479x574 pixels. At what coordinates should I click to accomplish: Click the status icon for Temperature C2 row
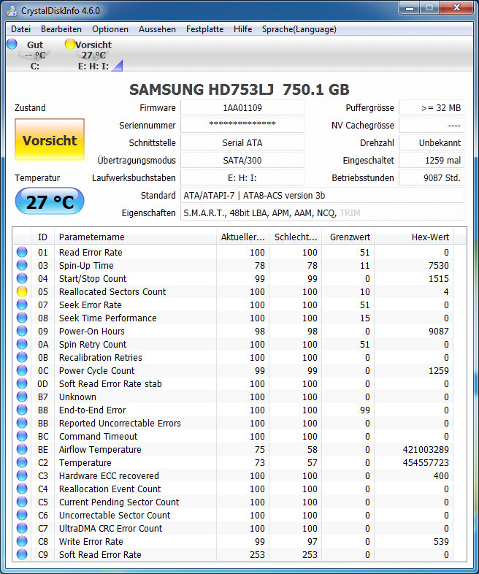[x=22, y=462]
